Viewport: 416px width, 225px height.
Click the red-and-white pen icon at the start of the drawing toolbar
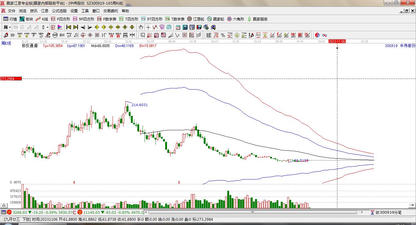(6, 35)
